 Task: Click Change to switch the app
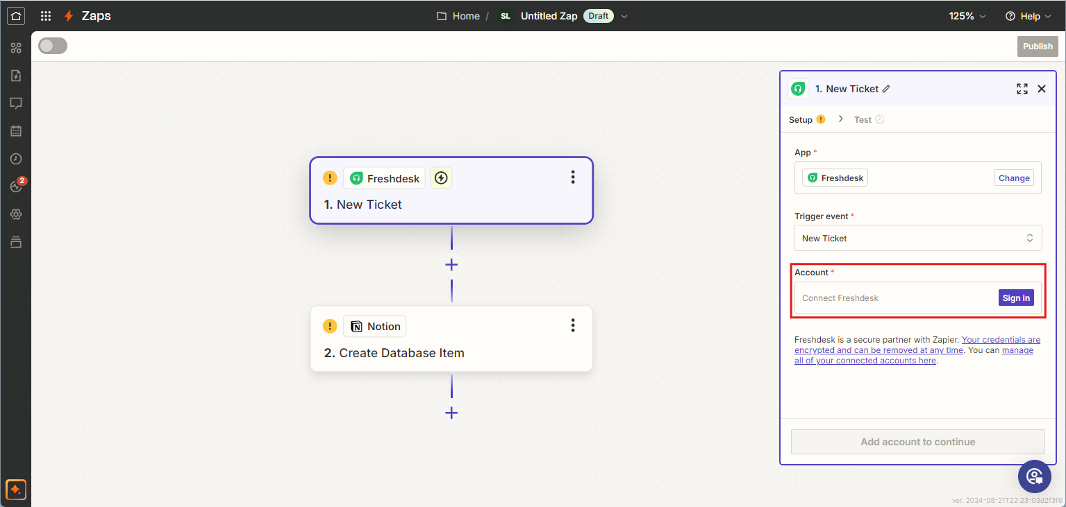pos(1014,178)
